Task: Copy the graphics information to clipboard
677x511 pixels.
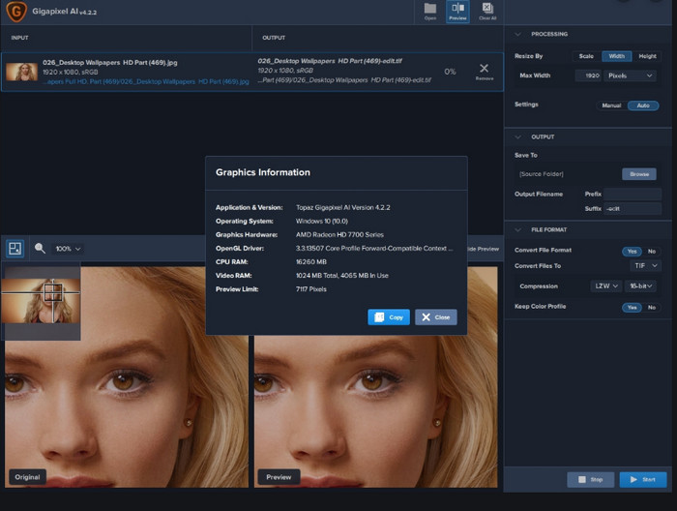Action: (389, 317)
